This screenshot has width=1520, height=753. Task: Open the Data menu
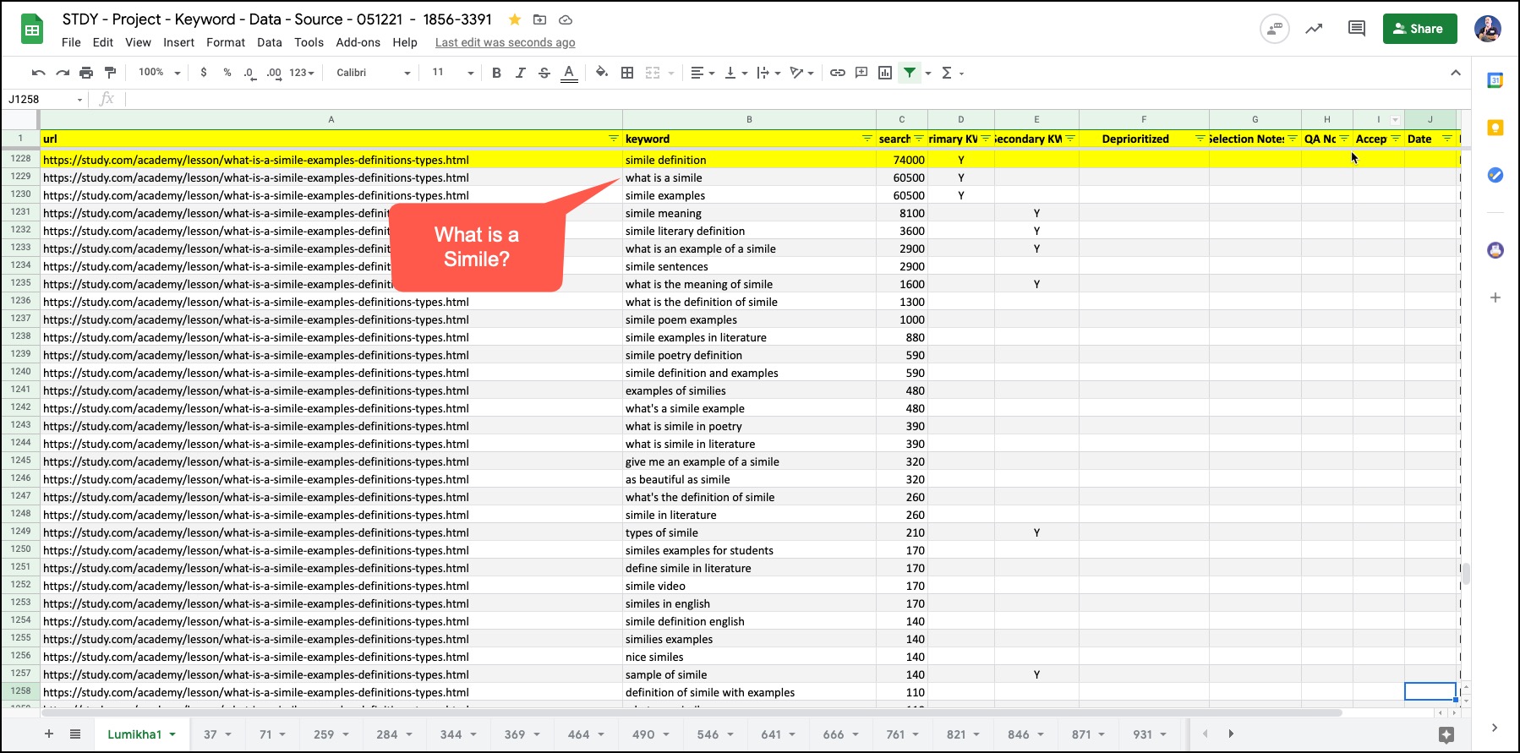[x=270, y=42]
